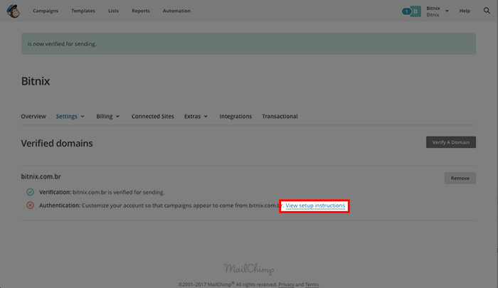This screenshot has height=288, width=498.
Task: Open the Help menu
Action: [x=465, y=11]
